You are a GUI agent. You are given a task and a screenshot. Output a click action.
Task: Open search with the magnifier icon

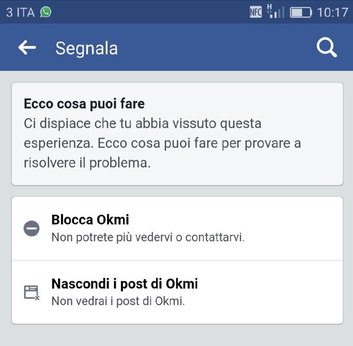tap(326, 48)
